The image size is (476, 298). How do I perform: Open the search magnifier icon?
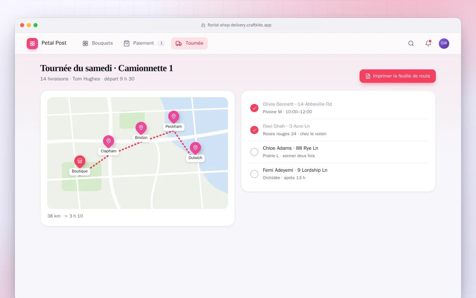pyautogui.click(x=411, y=43)
